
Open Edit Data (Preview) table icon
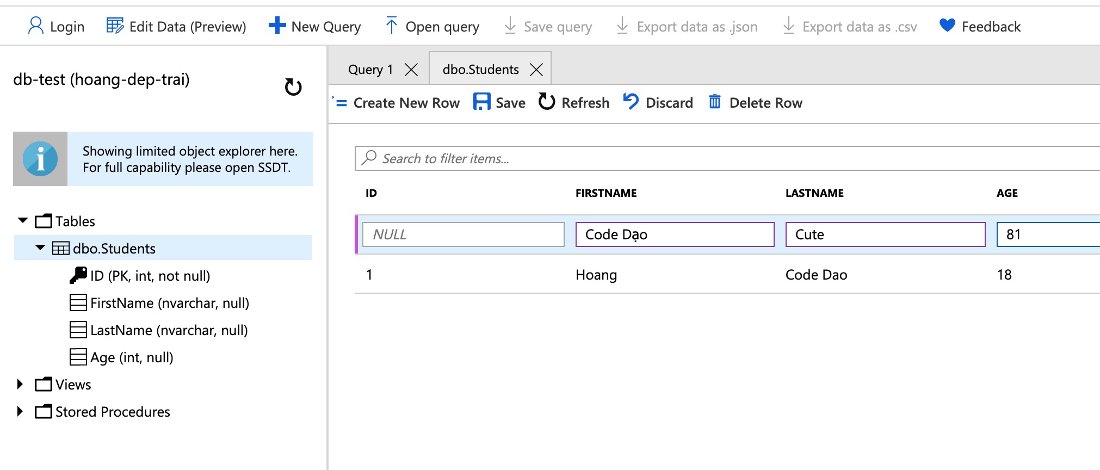click(x=115, y=26)
